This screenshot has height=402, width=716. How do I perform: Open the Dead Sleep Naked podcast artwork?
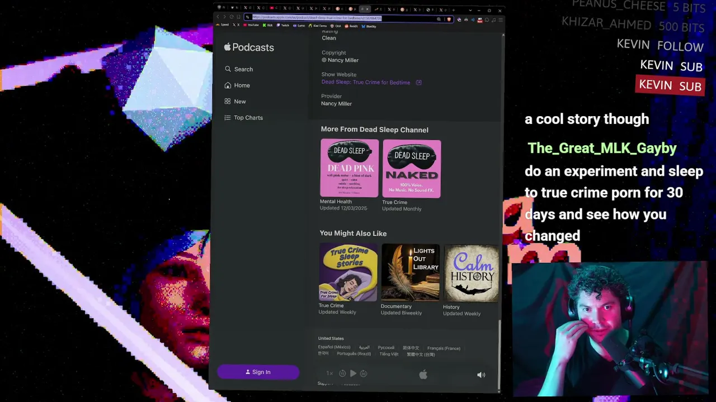coord(412,169)
